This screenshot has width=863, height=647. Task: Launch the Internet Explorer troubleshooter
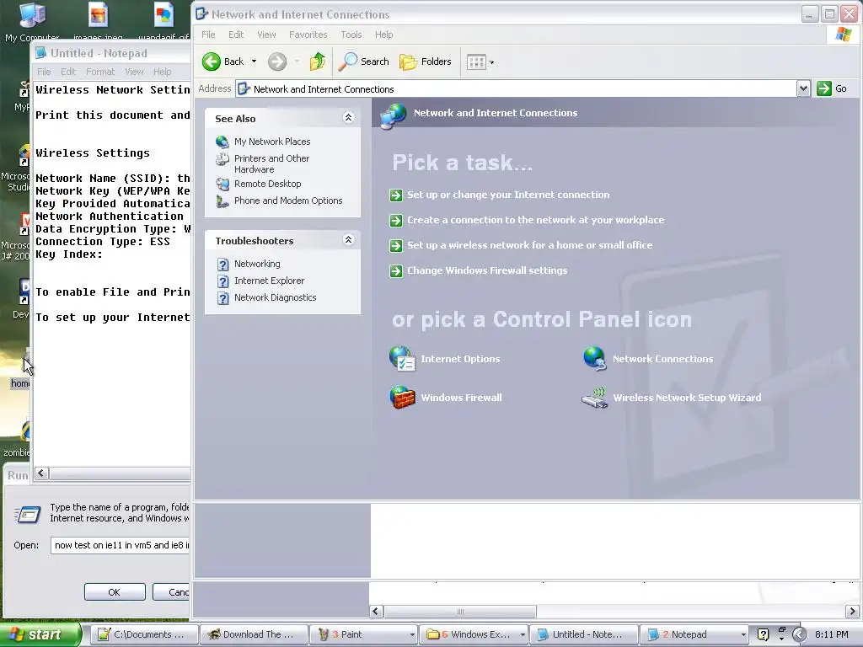269,281
